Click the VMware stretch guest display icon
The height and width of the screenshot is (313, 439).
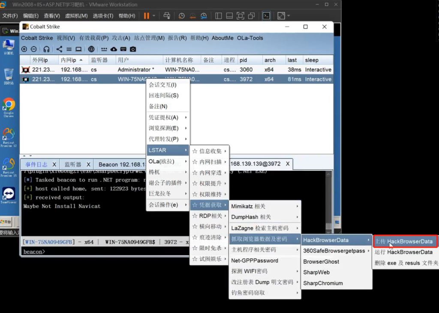(x=281, y=16)
